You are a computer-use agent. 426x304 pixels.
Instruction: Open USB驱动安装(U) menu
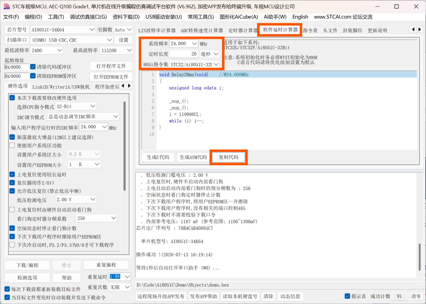[164, 17]
